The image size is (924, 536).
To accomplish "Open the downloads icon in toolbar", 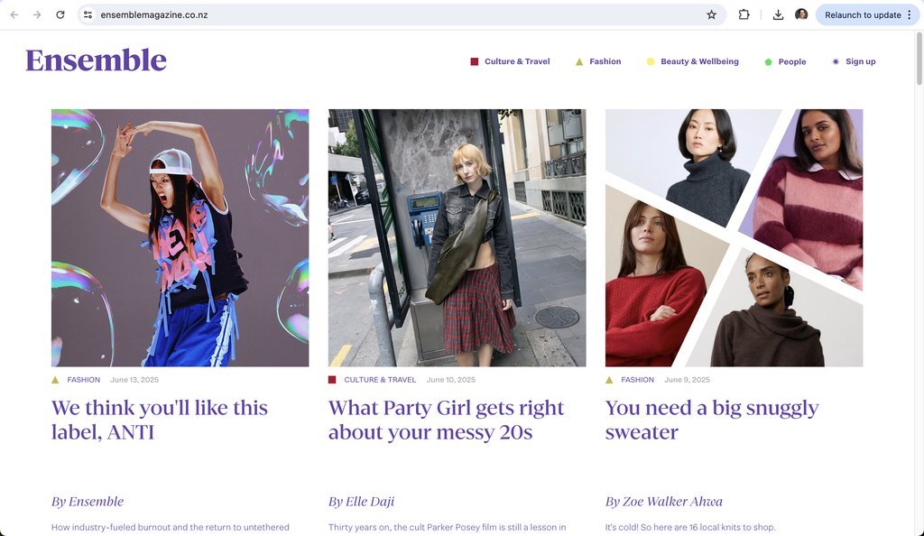I will 778,14.
